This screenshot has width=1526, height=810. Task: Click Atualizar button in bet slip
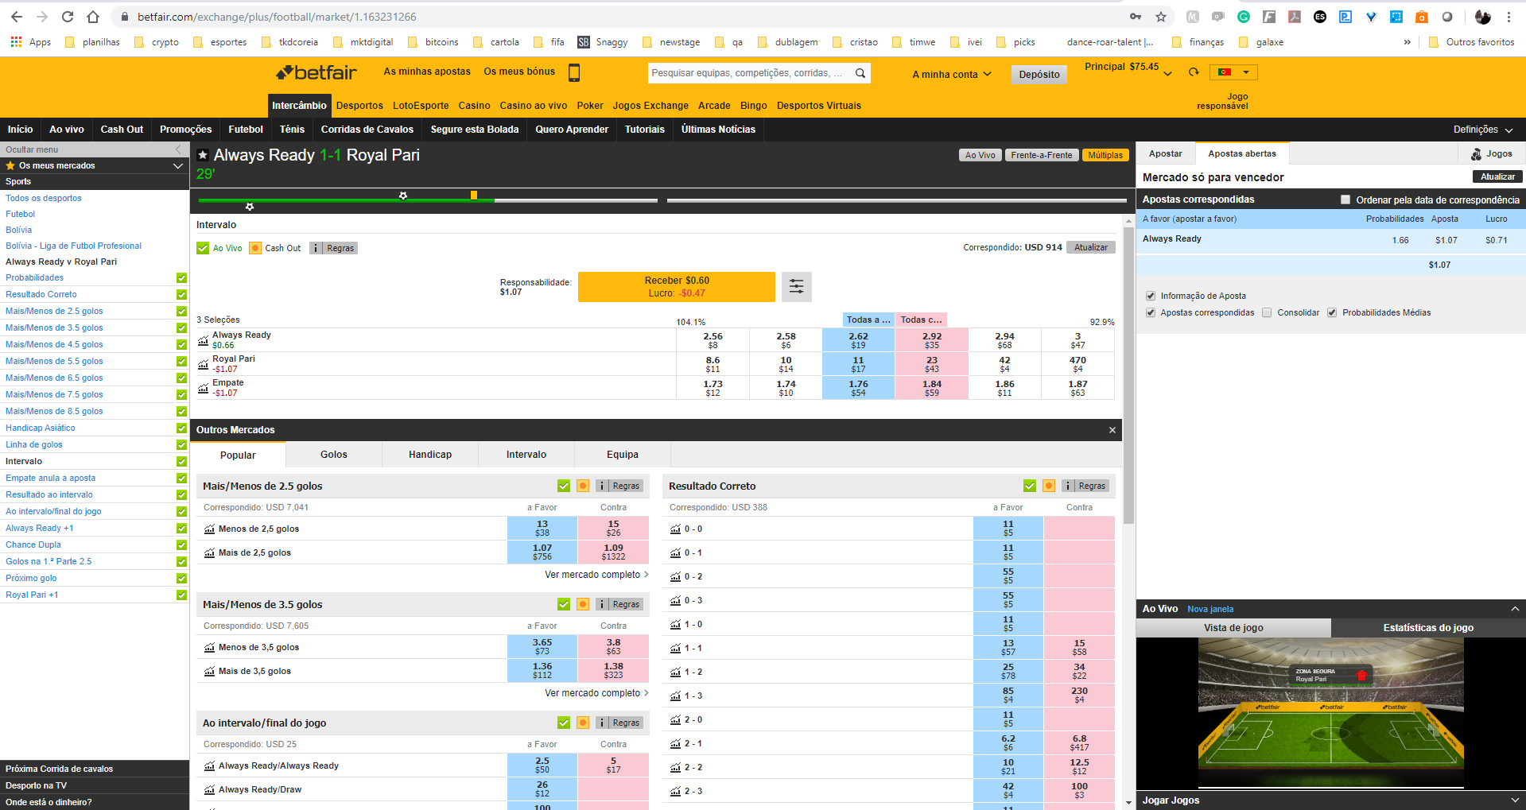click(1497, 176)
